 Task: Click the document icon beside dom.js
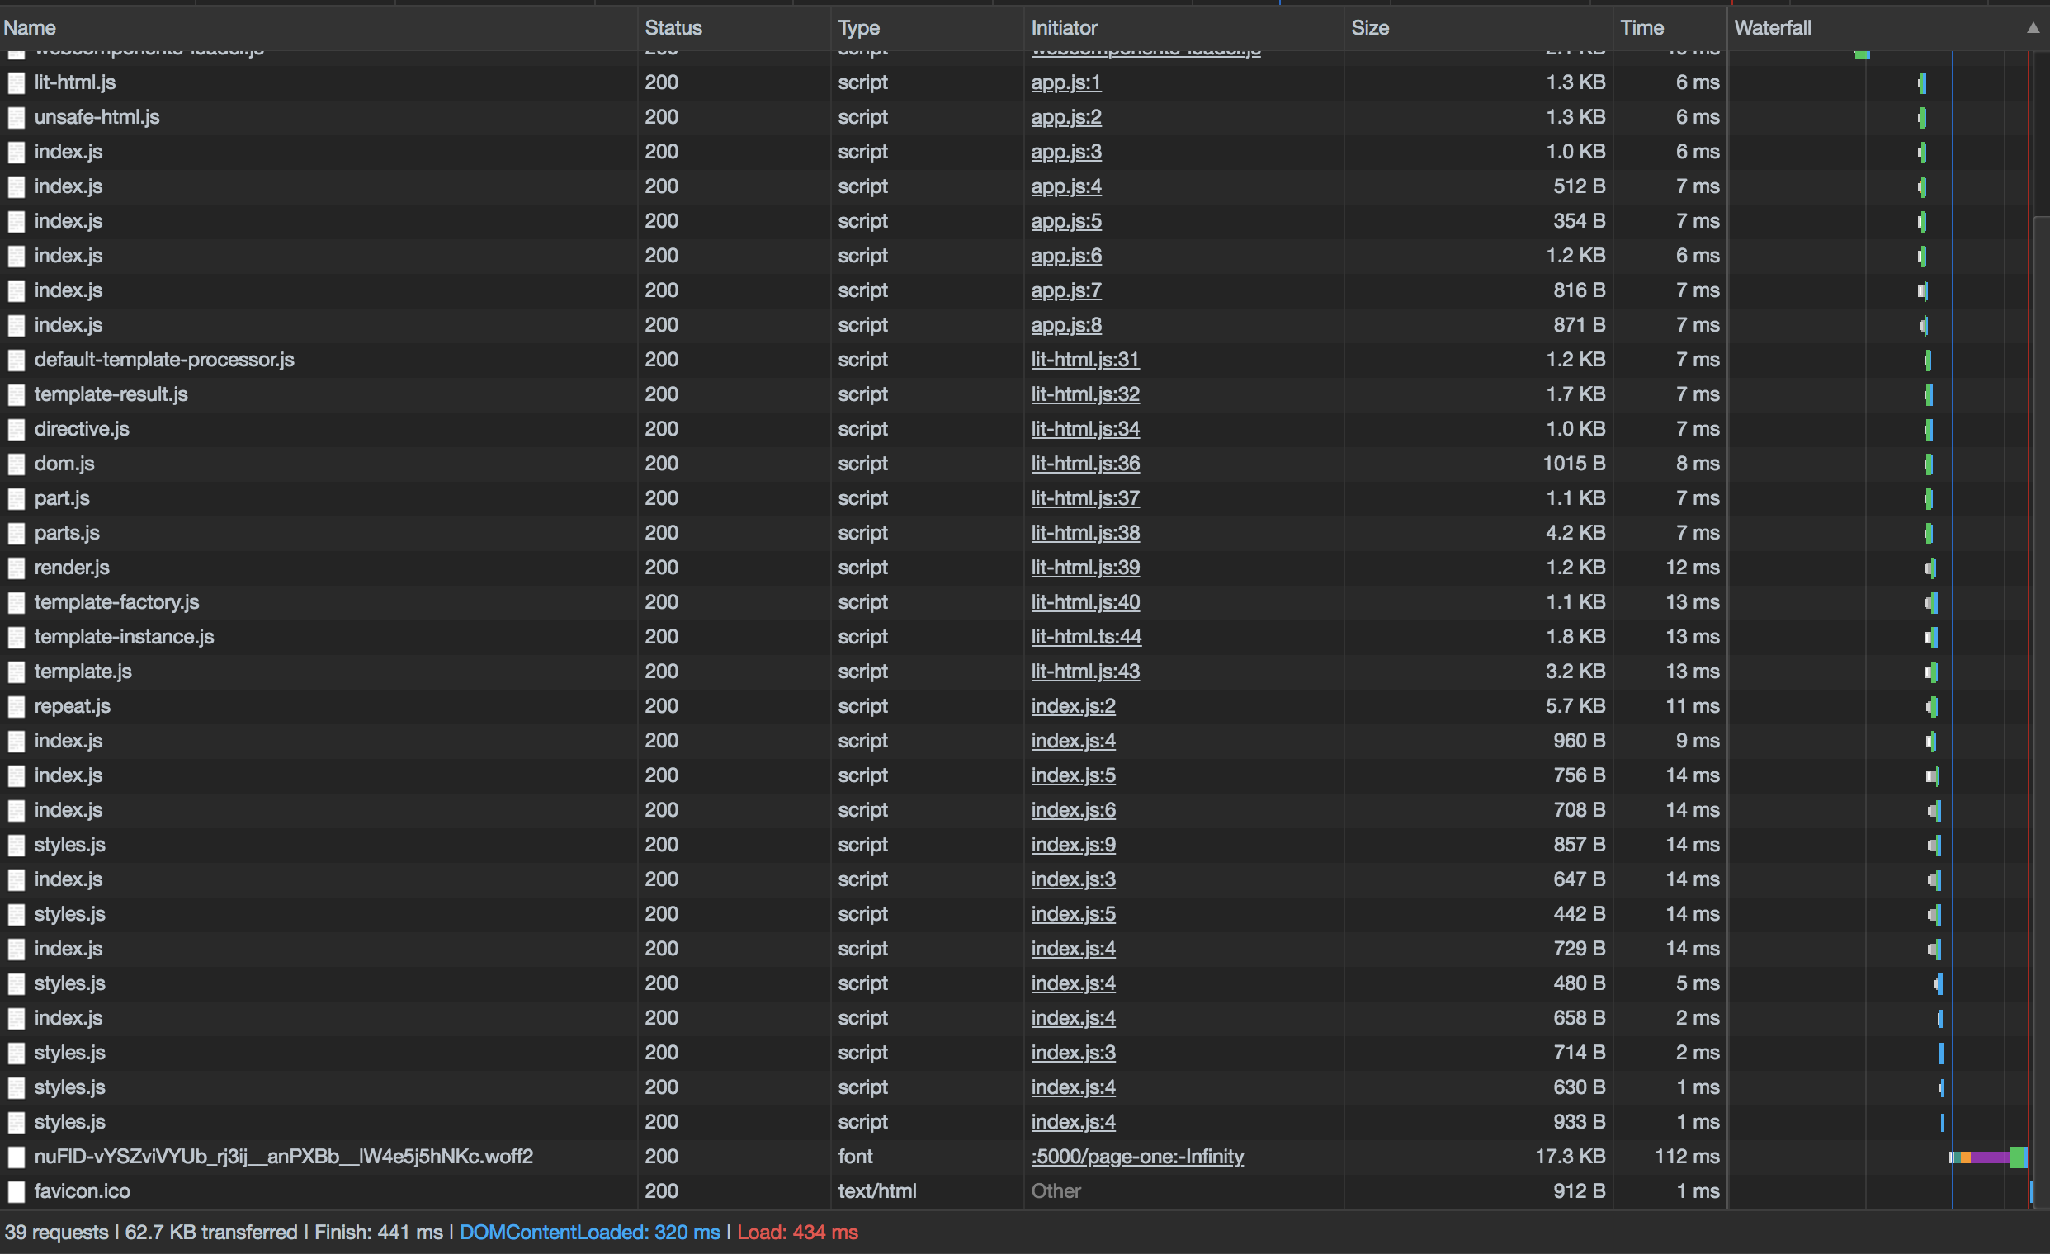pyautogui.click(x=17, y=464)
